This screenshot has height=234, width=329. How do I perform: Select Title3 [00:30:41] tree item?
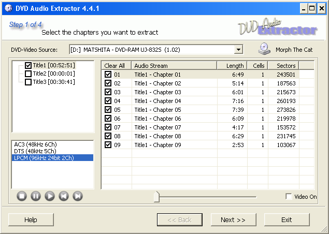[x=54, y=82]
